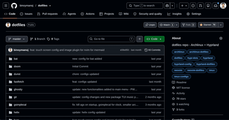The height and width of the screenshot is (120, 229).
Task: Expand the star lists dropdown arrow
Action: point(221,25)
